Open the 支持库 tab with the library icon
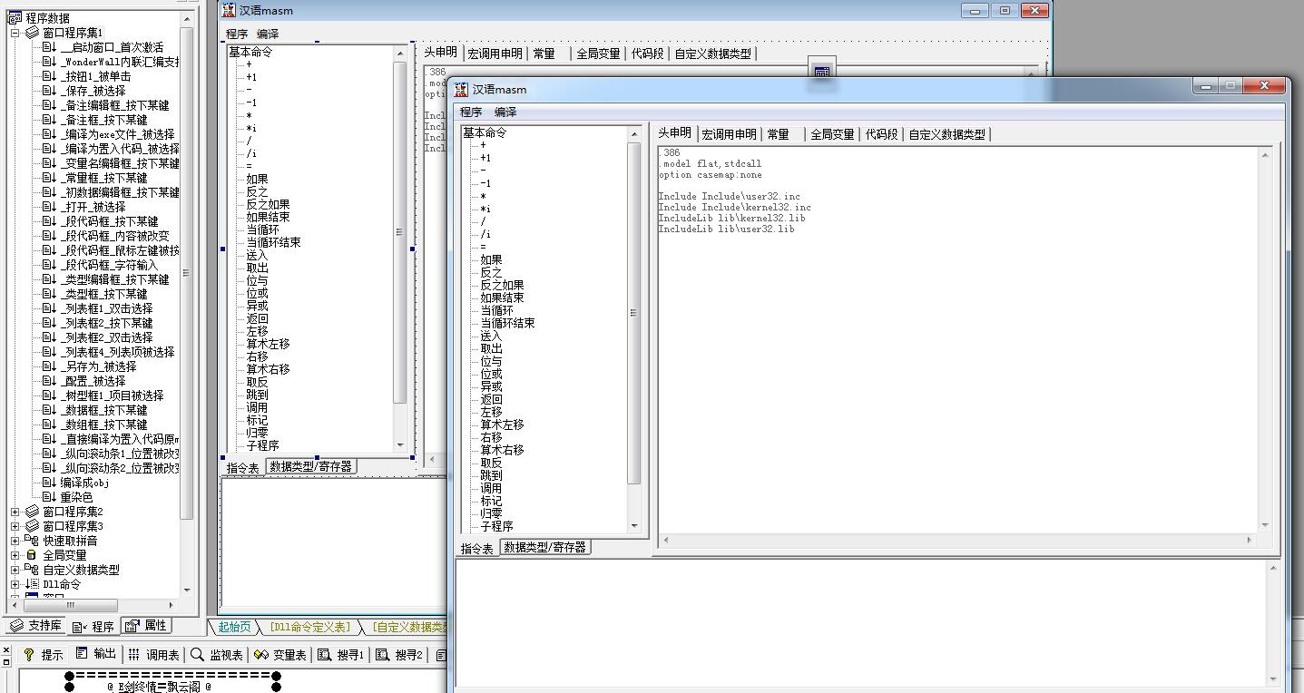1304x693 pixels. (x=17, y=626)
